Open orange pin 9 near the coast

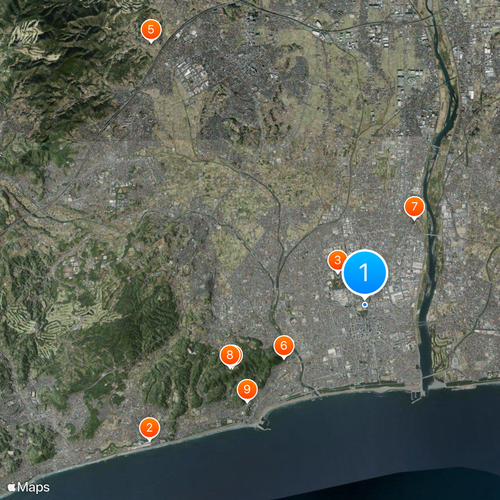click(247, 390)
